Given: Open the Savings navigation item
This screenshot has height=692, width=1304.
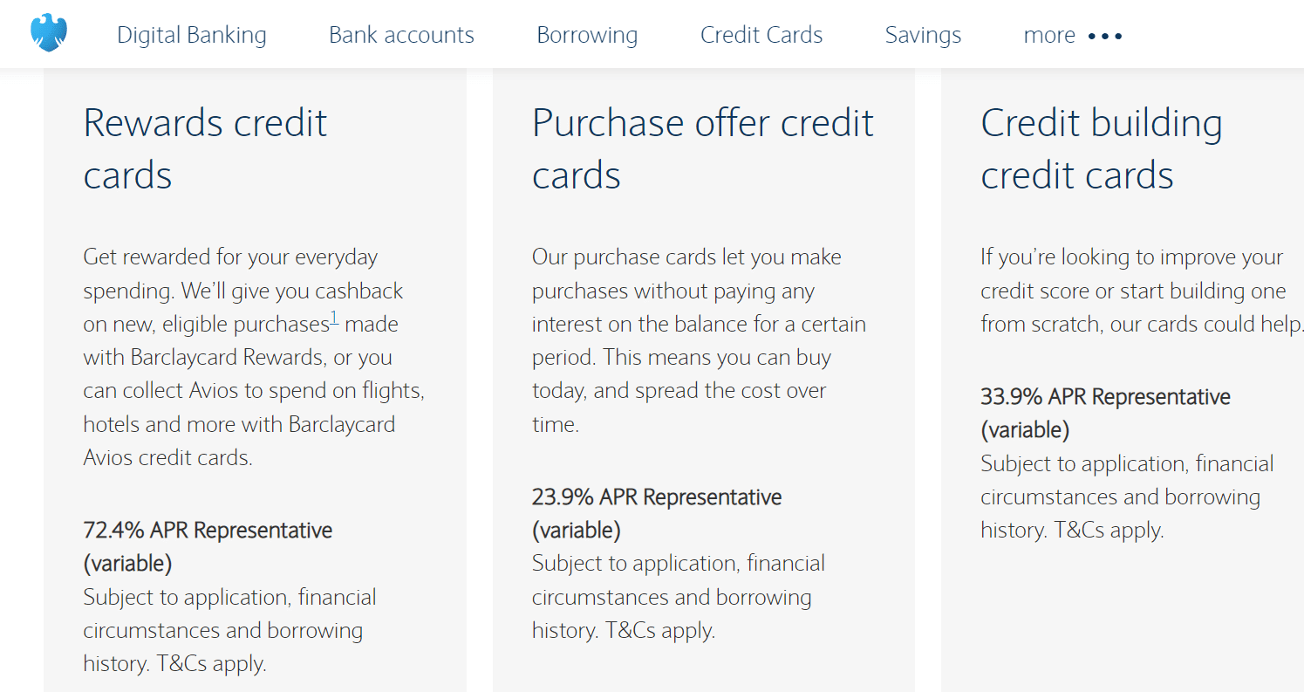Looking at the screenshot, I should point(923,35).
